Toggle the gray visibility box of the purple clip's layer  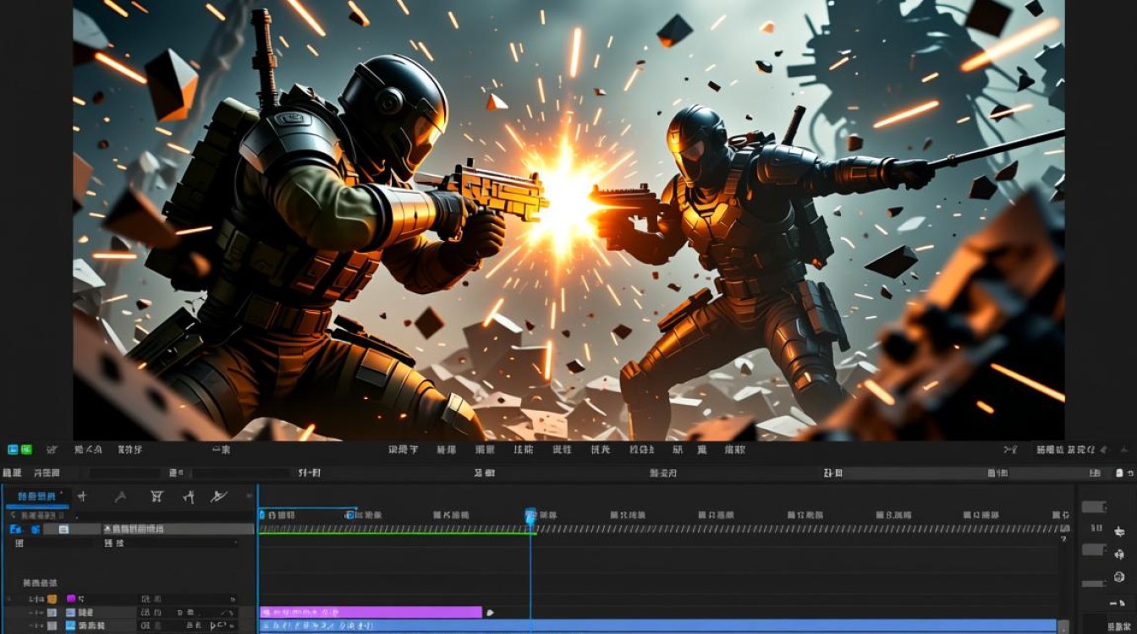point(52,612)
